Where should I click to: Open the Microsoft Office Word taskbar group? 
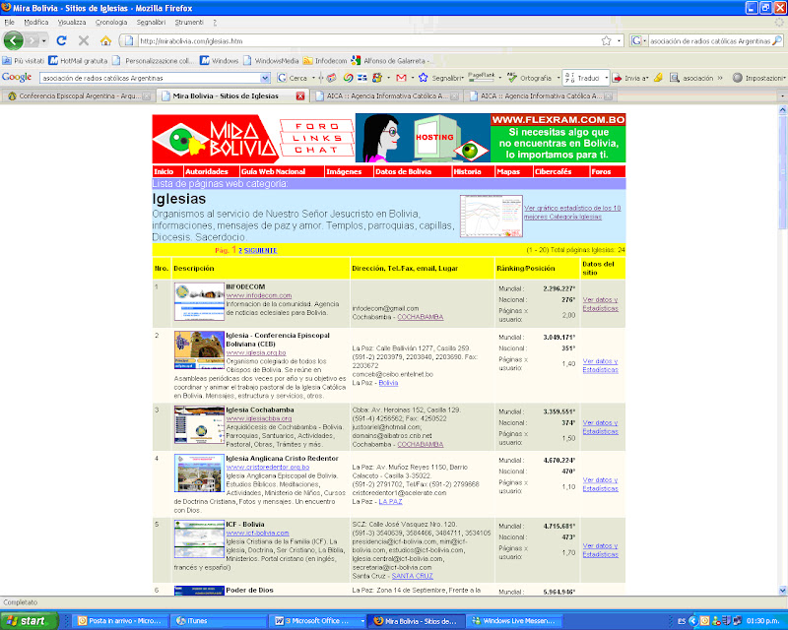point(316,621)
